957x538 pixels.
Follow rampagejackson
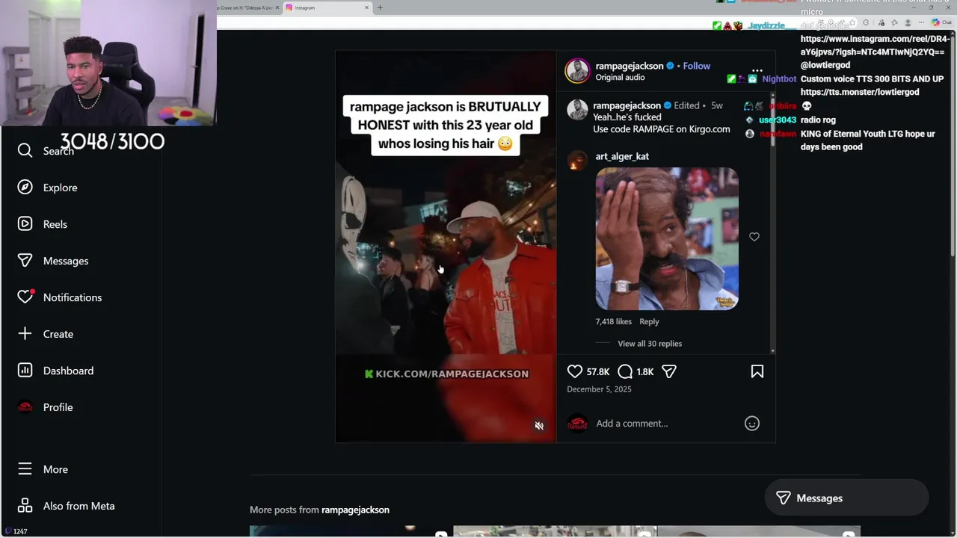pyautogui.click(x=697, y=66)
